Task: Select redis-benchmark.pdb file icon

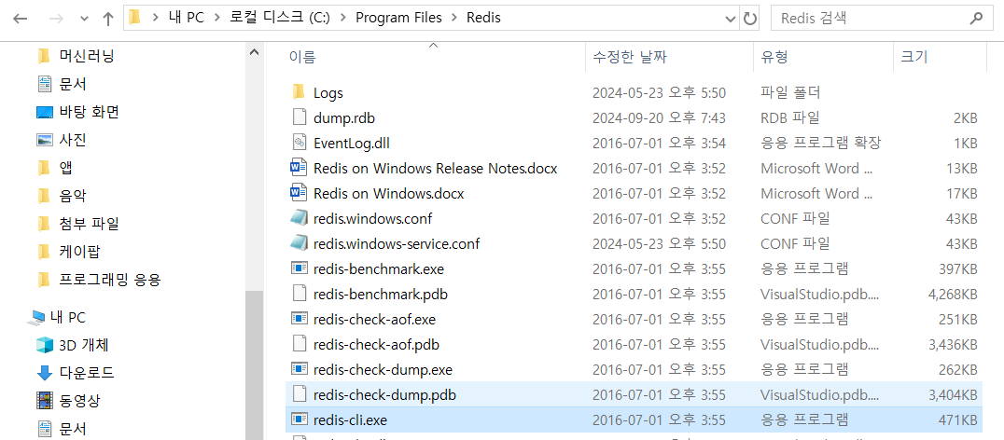Action: (x=299, y=294)
